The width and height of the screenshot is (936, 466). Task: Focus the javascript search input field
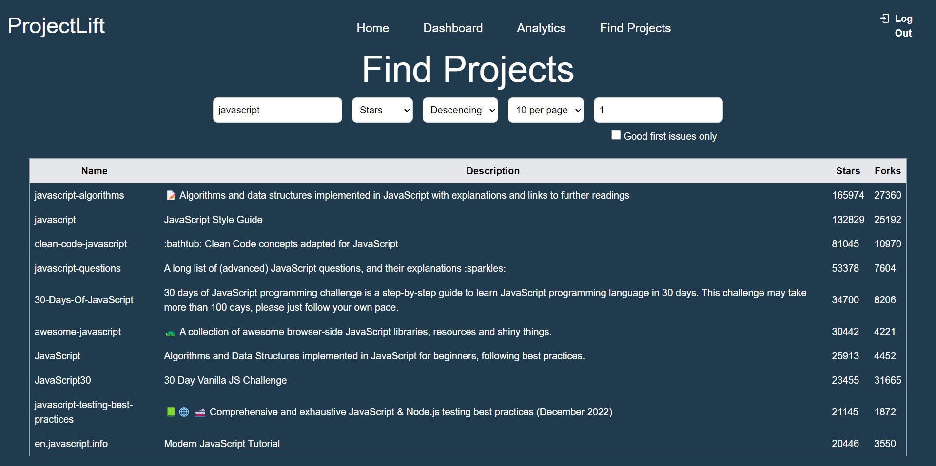(x=277, y=110)
